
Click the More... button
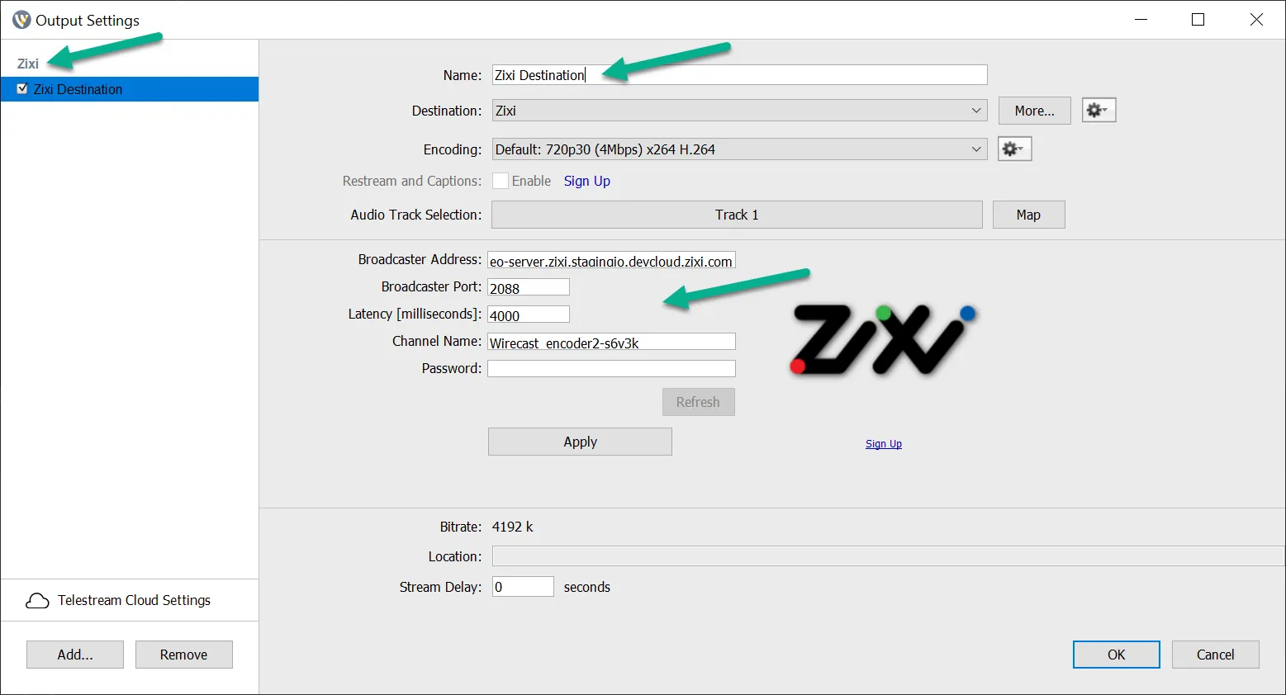tap(1034, 111)
